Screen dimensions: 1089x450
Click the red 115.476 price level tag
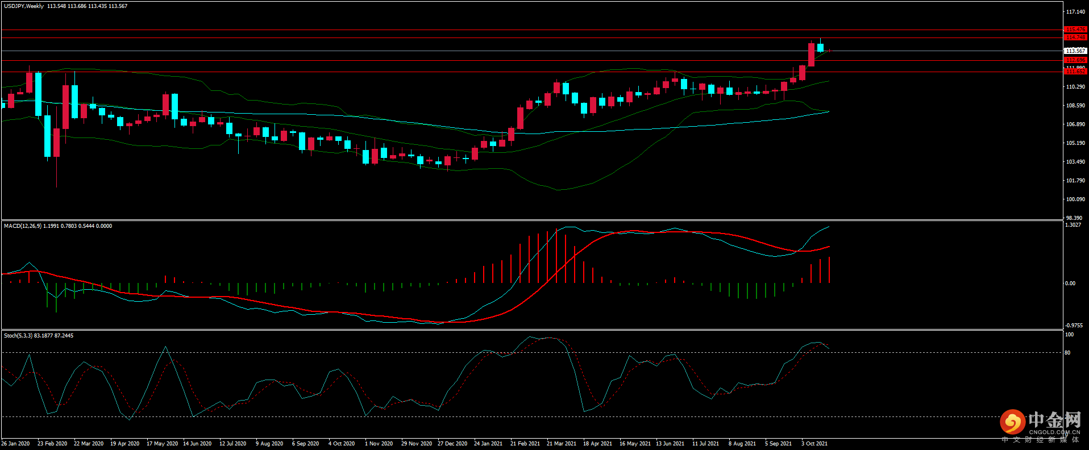click(x=1075, y=30)
